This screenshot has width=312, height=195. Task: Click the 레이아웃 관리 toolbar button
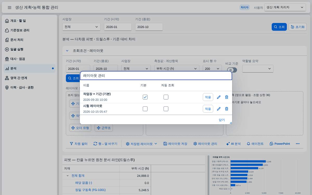(x=205, y=144)
